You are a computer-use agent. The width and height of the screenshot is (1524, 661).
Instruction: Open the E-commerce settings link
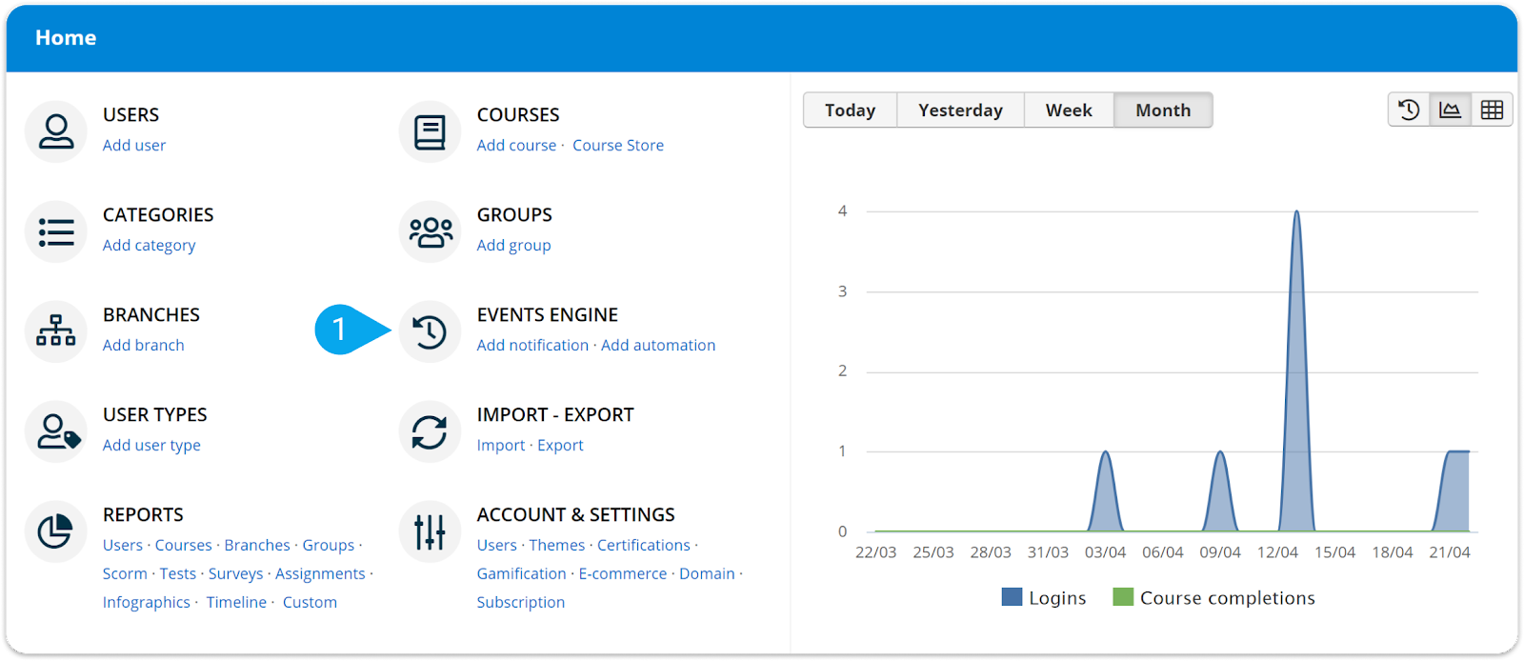623,573
